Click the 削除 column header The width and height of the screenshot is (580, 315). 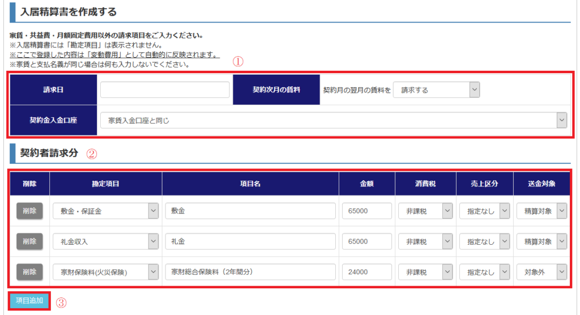[x=29, y=184]
